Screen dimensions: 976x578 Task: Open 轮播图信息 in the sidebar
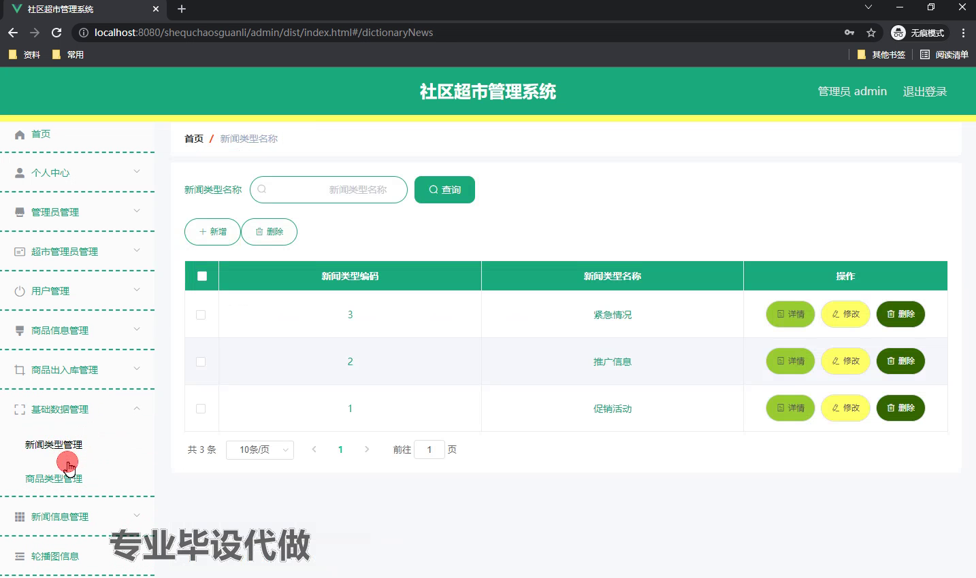(x=55, y=556)
